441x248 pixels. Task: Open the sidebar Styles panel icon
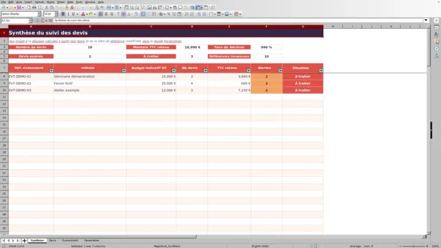(436, 34)
